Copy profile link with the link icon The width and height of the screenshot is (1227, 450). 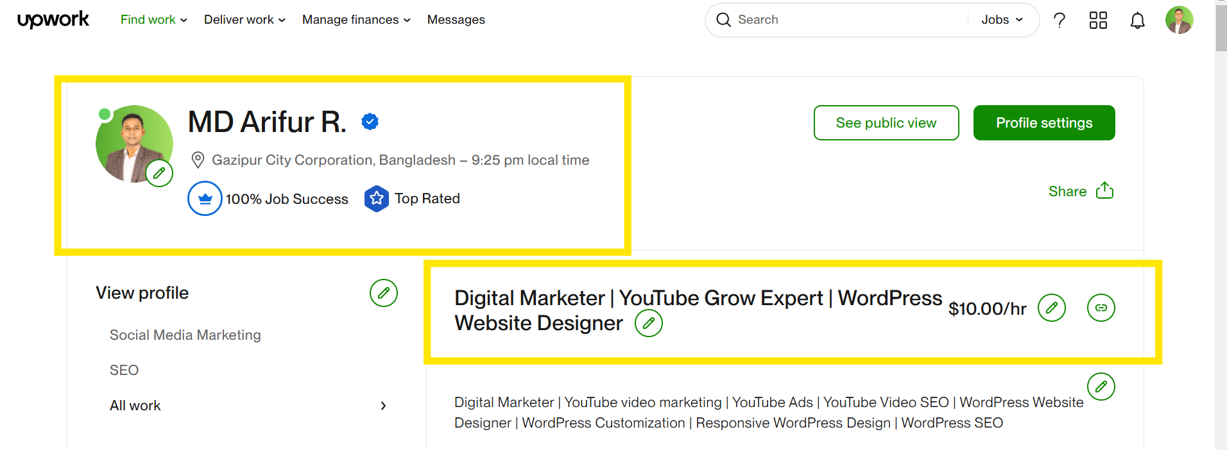point(1101,308)
